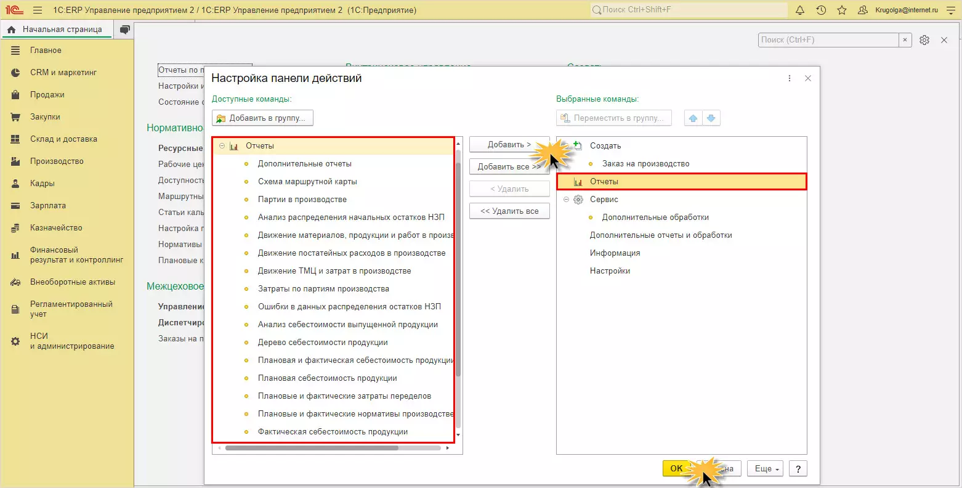Screen dimensions: 962x488
Task: Click the page search Поиск (Ctrl+F) field
Action: [828, 40]
